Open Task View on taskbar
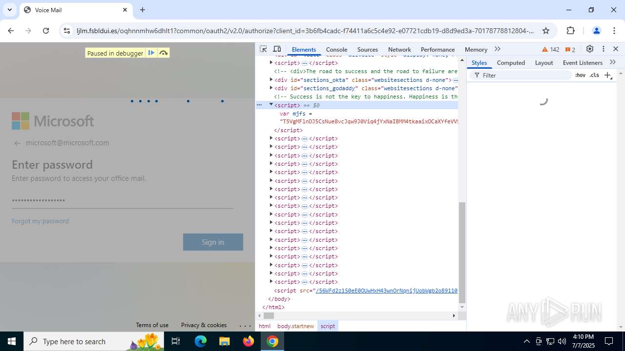The image size is (625, 351). 176,341
